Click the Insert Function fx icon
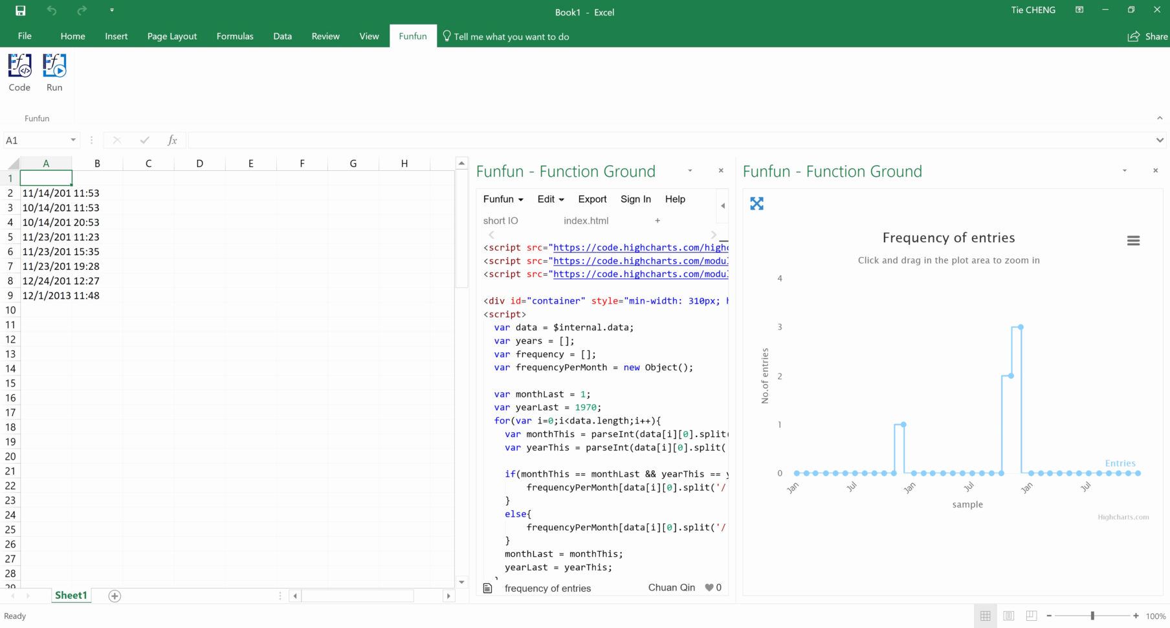Screen dimensions: 1170x628 (172, 140)
